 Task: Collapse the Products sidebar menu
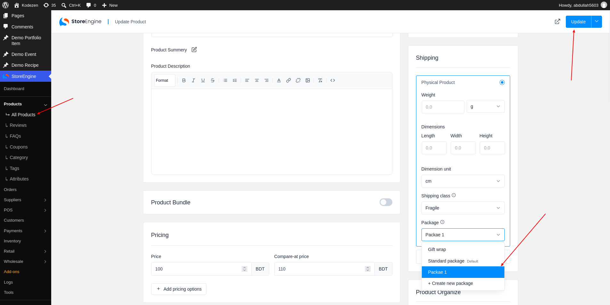tap(45, 105)
